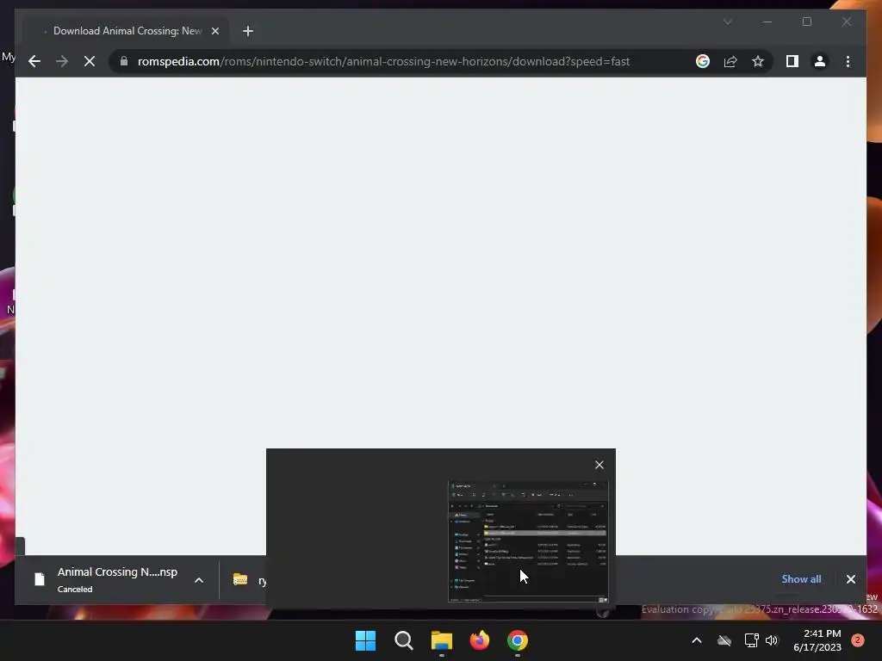The image size is (882, 661).
Task: Open the Chrome three-dot menu
Action: [848, 61]
